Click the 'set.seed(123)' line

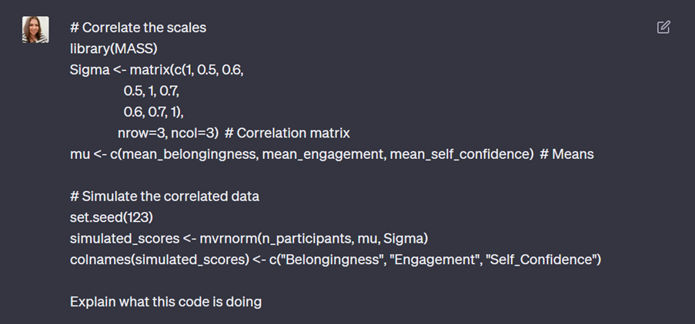(111, 217)
